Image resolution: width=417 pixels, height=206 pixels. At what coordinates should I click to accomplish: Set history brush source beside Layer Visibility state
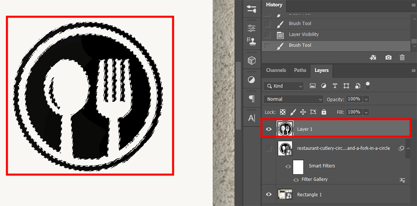[267, 35]
